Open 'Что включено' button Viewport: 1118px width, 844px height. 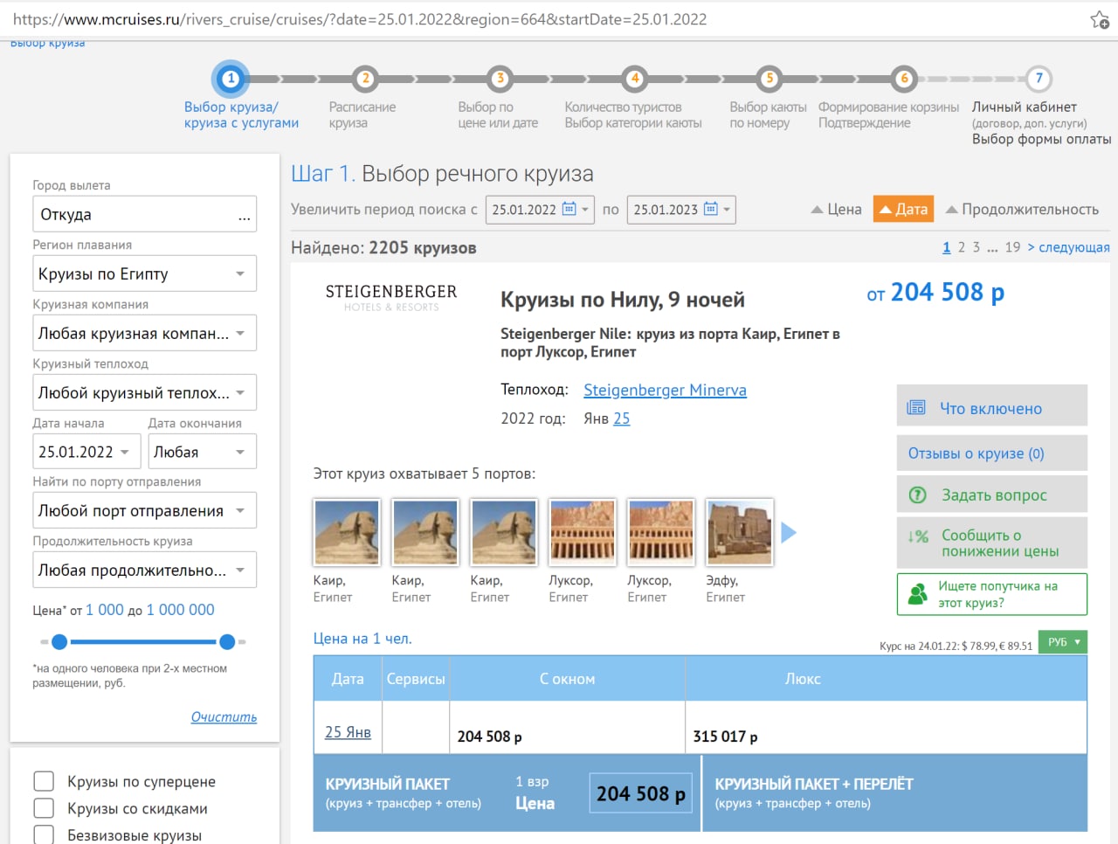(992, 407)
